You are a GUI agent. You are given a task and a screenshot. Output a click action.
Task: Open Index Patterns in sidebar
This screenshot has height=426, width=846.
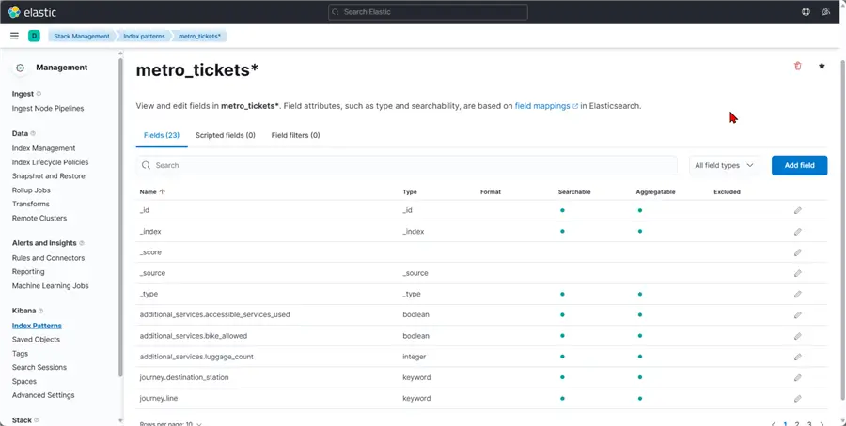(37, 326)
